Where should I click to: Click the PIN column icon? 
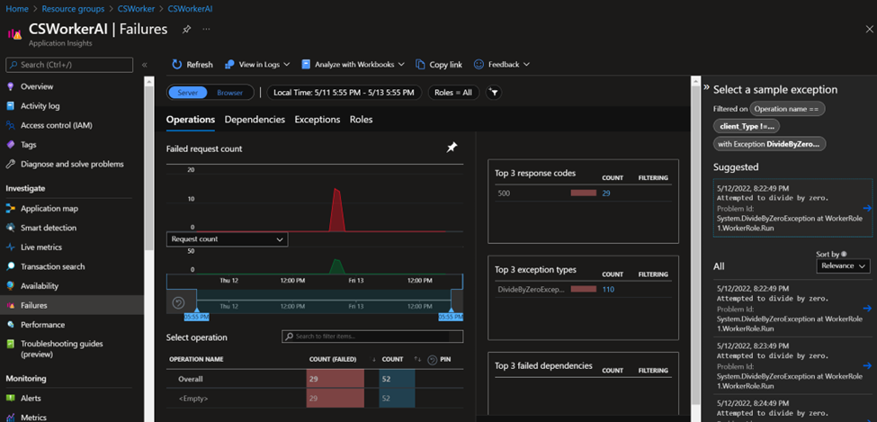pos(432,360)
